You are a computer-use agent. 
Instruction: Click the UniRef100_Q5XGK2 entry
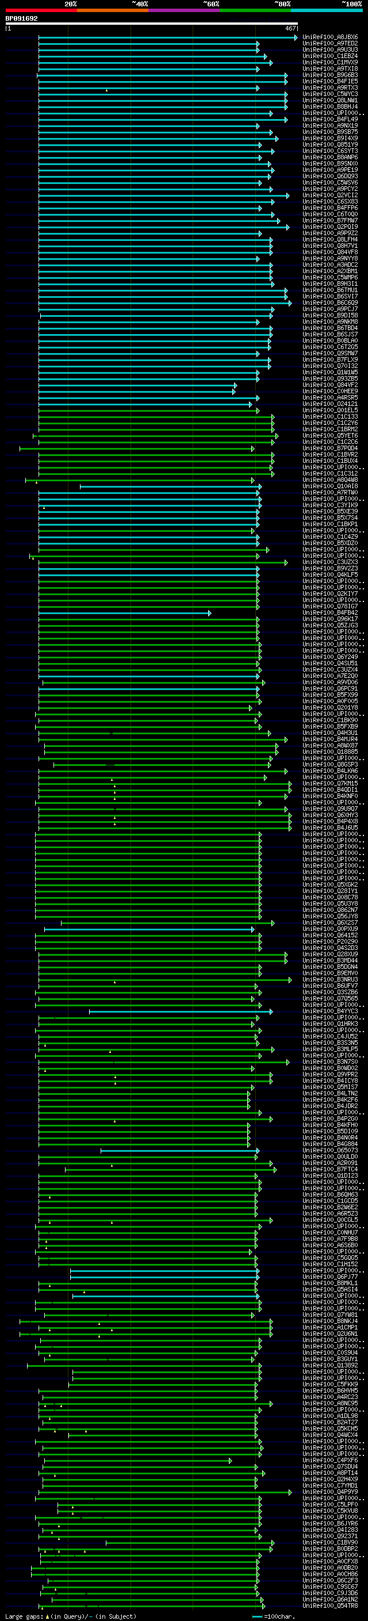point(330,885)
